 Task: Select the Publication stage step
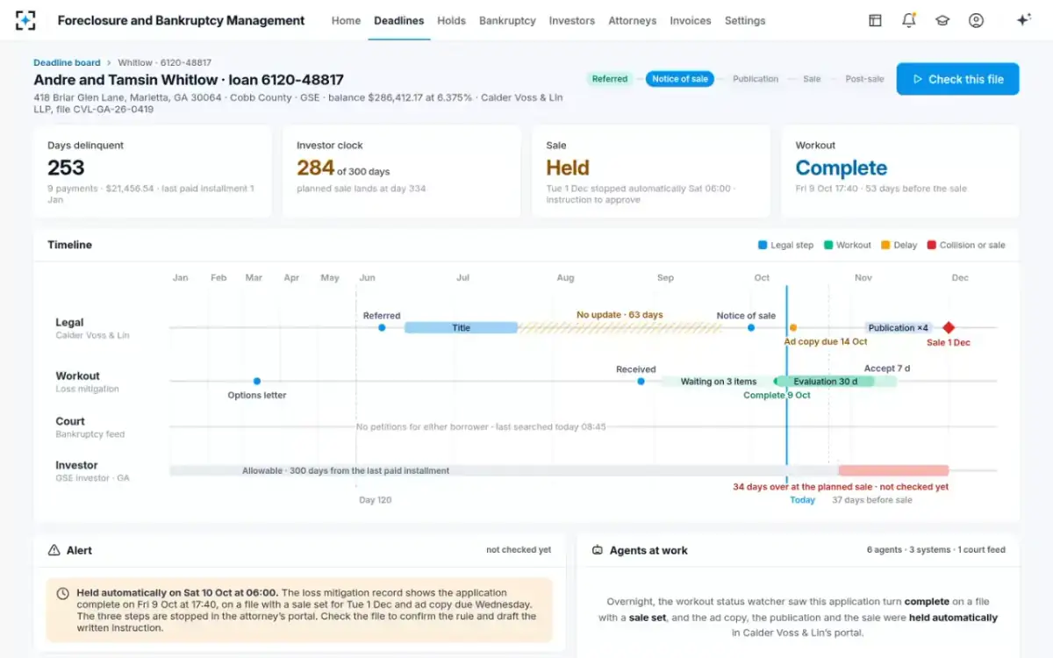tap(756, 79)
